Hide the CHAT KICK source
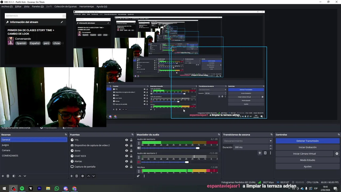This screenshot has width=341, height=192. click(x=127, y=156)
